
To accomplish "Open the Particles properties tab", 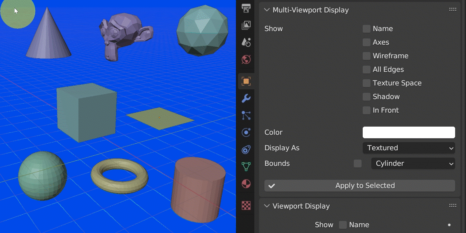I will pos(246,115).
